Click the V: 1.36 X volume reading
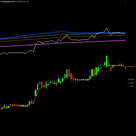Image resolution: width=136 pixels, height=136 pixels. (131, 83)
